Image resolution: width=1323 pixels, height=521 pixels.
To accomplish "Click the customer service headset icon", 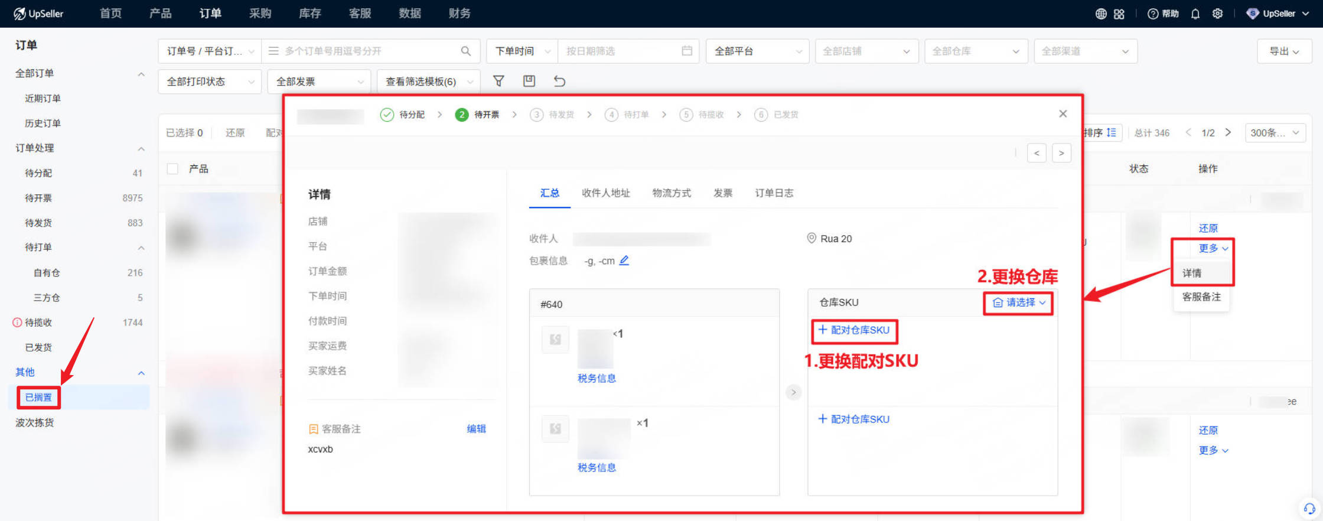I will click(x=1309, y=508).
